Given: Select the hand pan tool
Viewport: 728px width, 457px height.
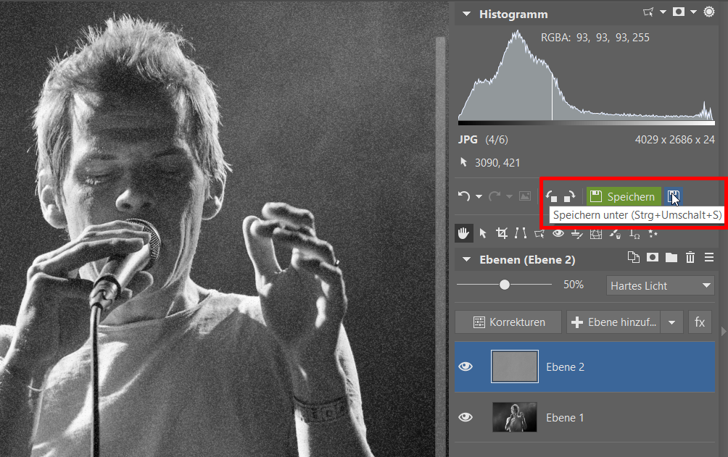Looking at the screenshot, I should click(463, 233).
